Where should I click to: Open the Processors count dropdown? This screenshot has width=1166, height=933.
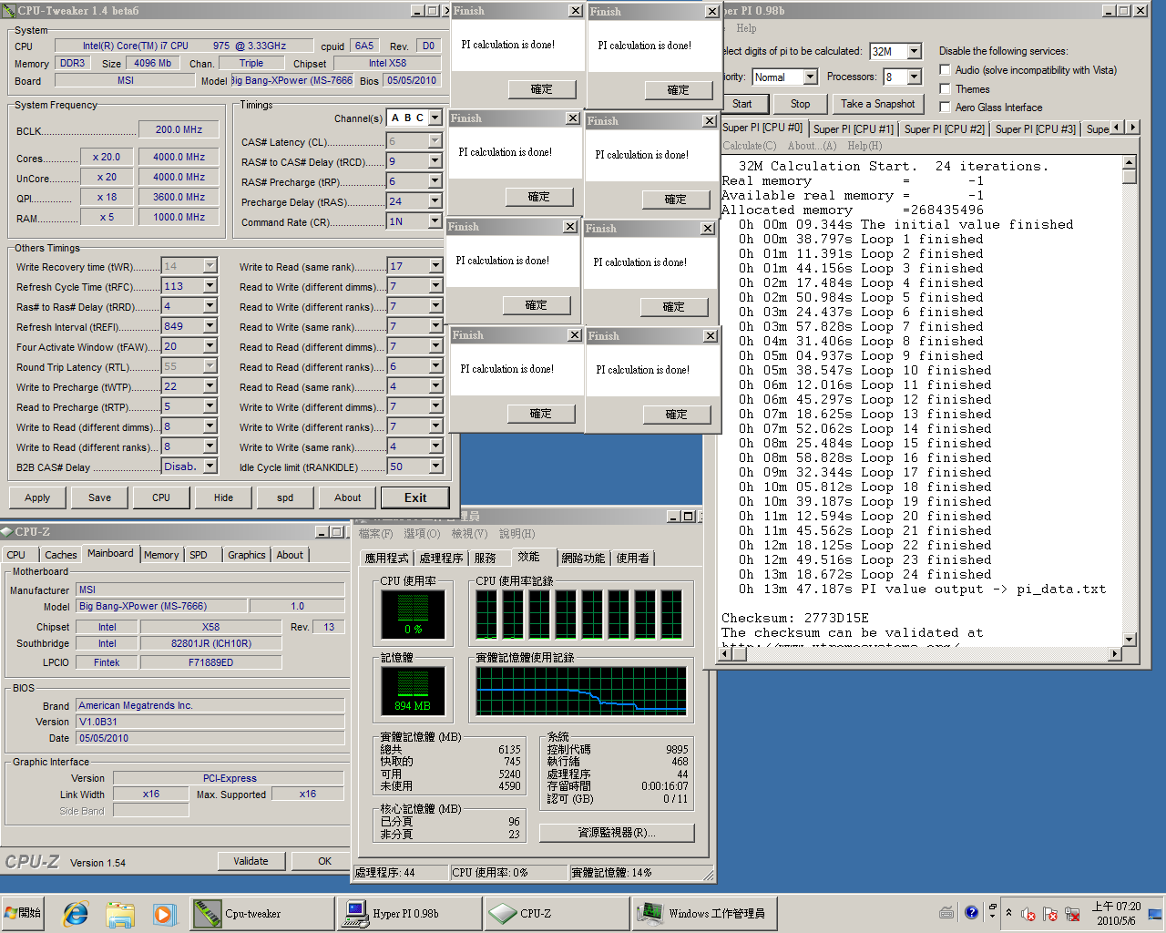pos(915,77)
